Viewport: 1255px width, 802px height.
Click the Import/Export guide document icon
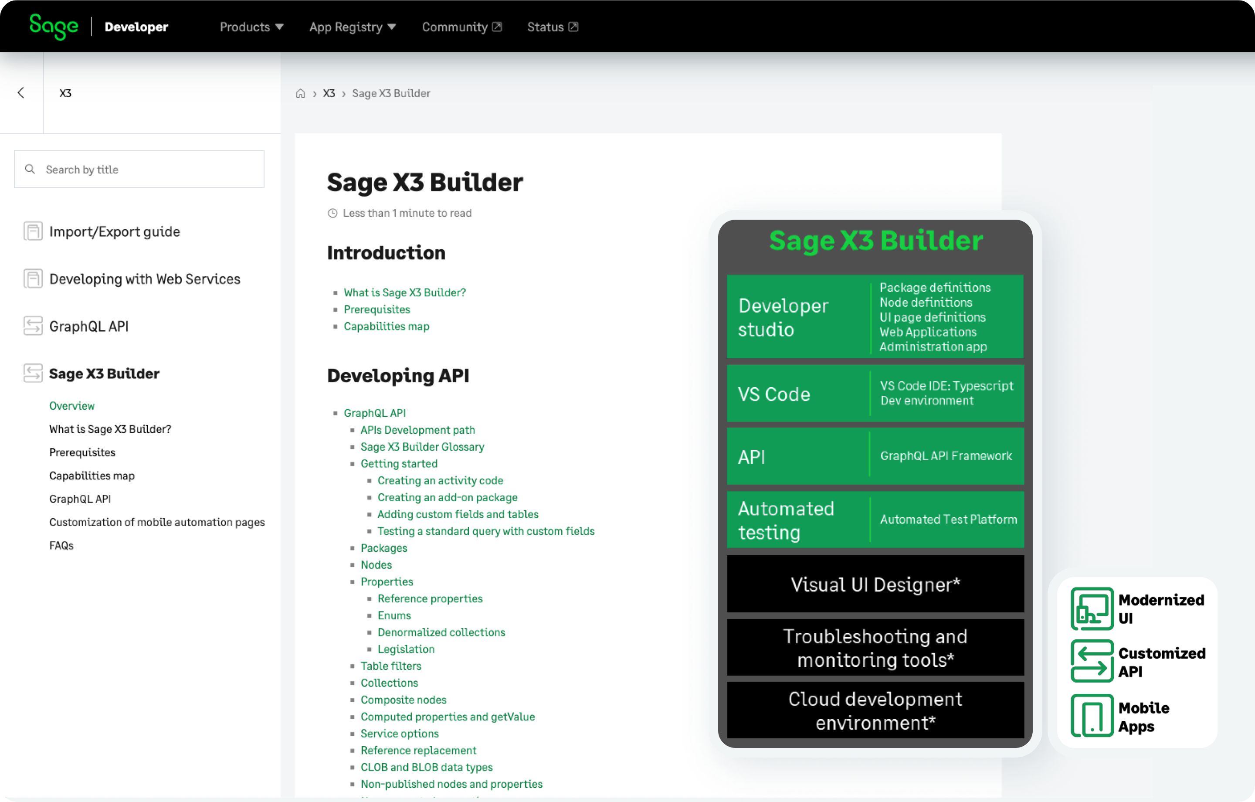(x=33, y=231)
